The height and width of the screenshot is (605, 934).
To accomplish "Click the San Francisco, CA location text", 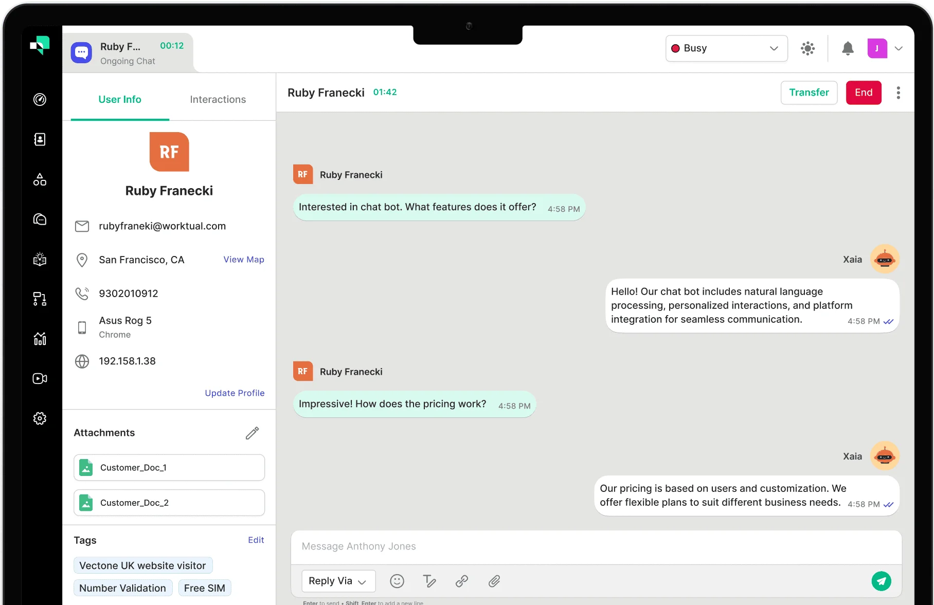I will [x=141, y=260].
